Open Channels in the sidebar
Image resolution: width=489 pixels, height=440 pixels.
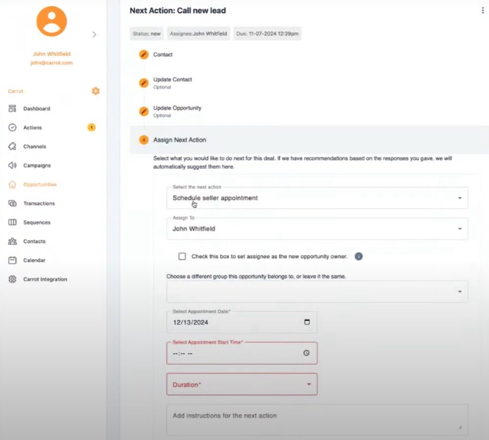click(x=35, y=147)
